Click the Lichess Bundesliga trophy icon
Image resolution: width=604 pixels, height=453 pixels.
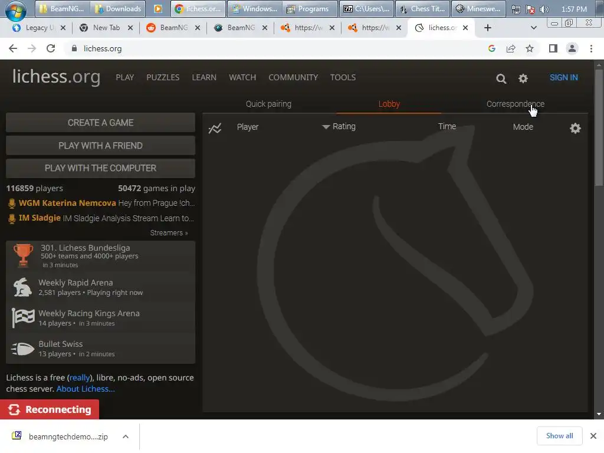pyautogui.click(x=23, y=255)
